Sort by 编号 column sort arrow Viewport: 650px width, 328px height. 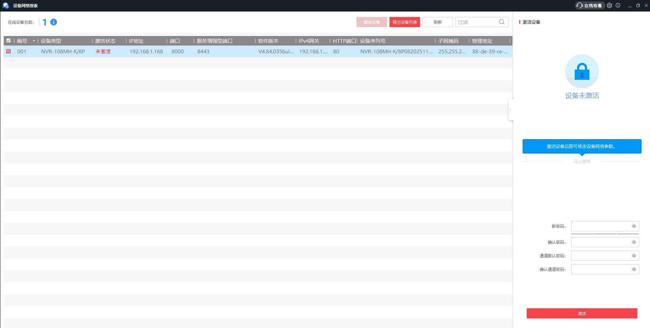[34, 41]
